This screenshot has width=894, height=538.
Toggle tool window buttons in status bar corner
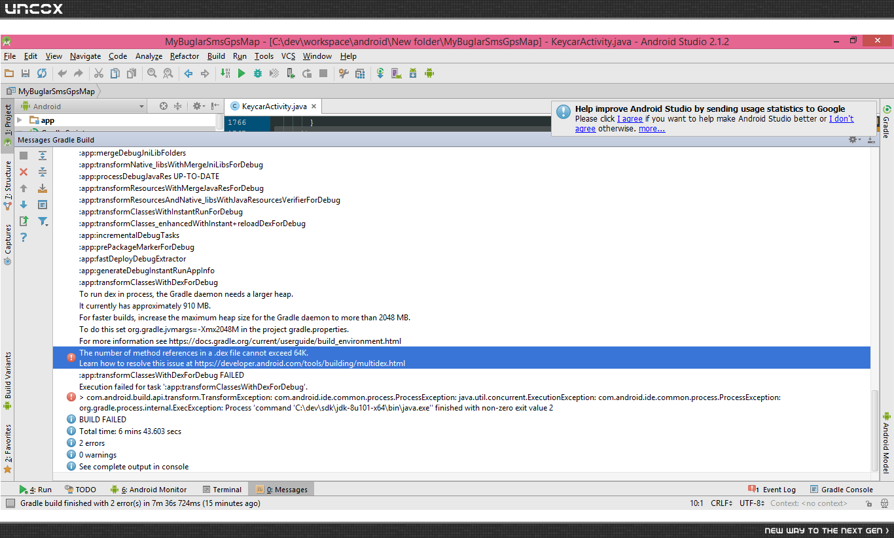point(10,503)
